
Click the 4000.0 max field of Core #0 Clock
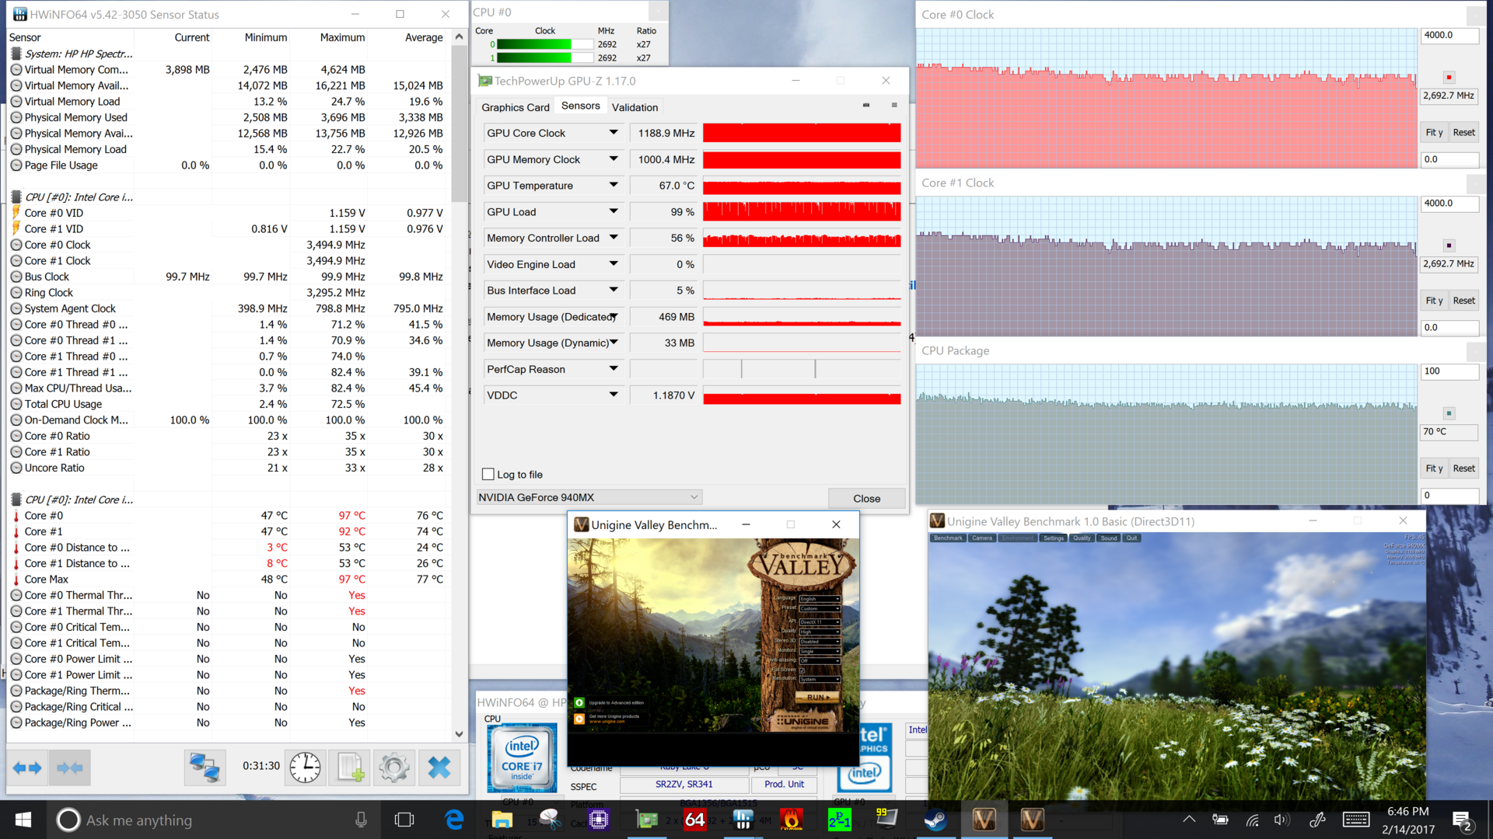click(1448, 35)
